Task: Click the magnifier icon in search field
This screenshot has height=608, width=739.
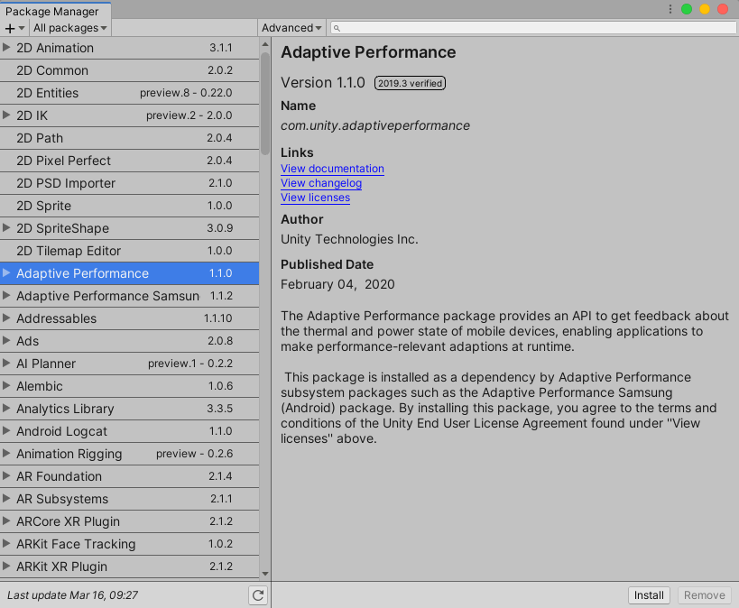Action: tap(337, 28)
